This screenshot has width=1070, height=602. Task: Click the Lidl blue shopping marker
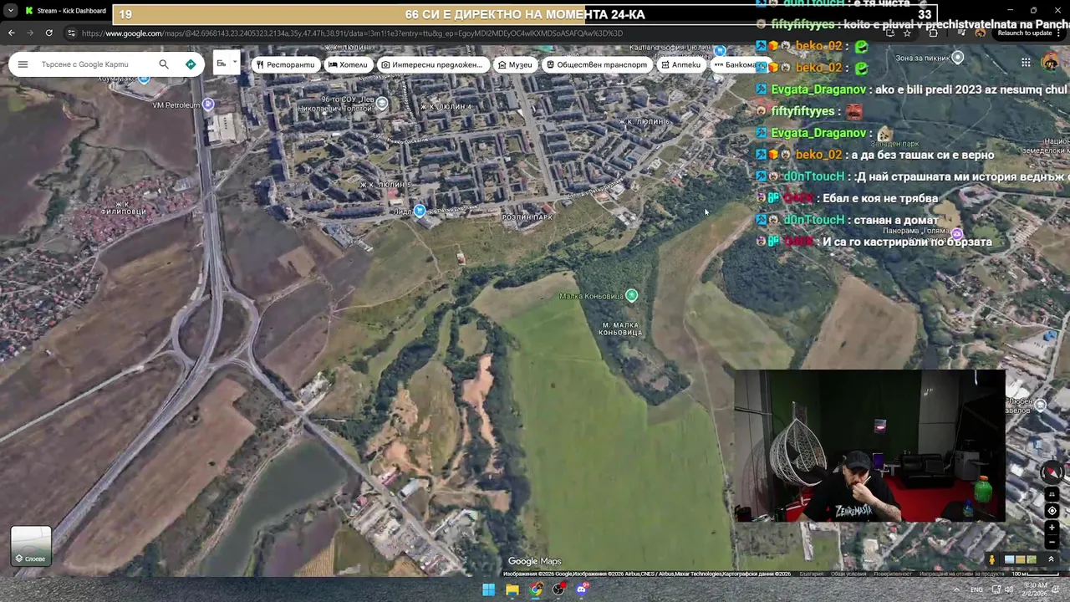pyautogui.click(x=420, y=211)
